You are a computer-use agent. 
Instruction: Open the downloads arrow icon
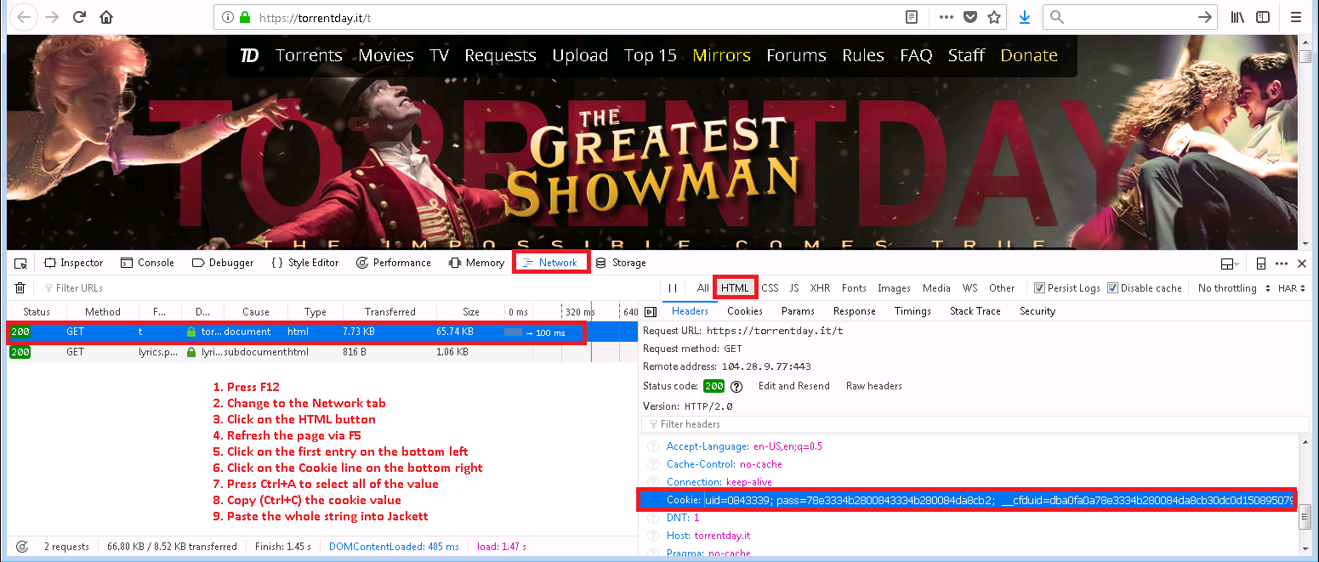[x=1025, y=17]
